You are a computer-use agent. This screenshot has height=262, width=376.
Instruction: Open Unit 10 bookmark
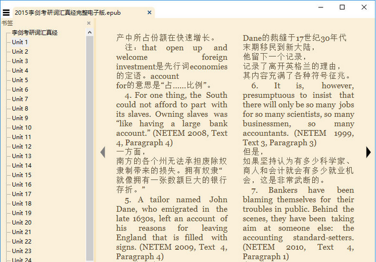(22, 128)
